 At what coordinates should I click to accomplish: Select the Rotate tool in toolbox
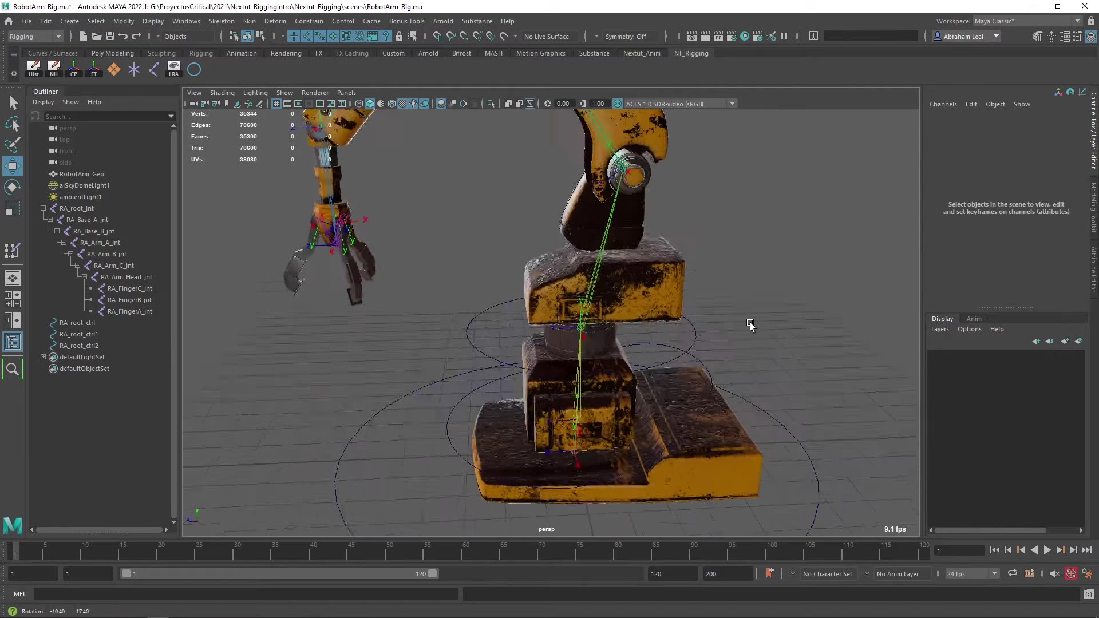click(13, 187)
